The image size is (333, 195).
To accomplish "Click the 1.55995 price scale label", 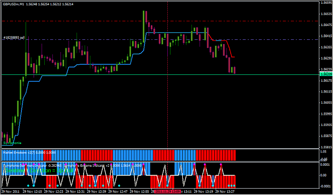I will coord(327,114).
